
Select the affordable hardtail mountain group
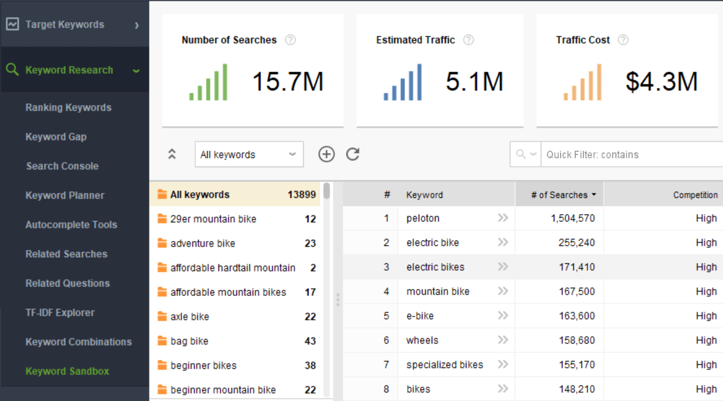235,268
